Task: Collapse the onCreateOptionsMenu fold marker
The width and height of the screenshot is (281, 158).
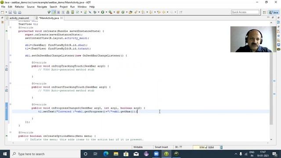Action: point(11,132)
